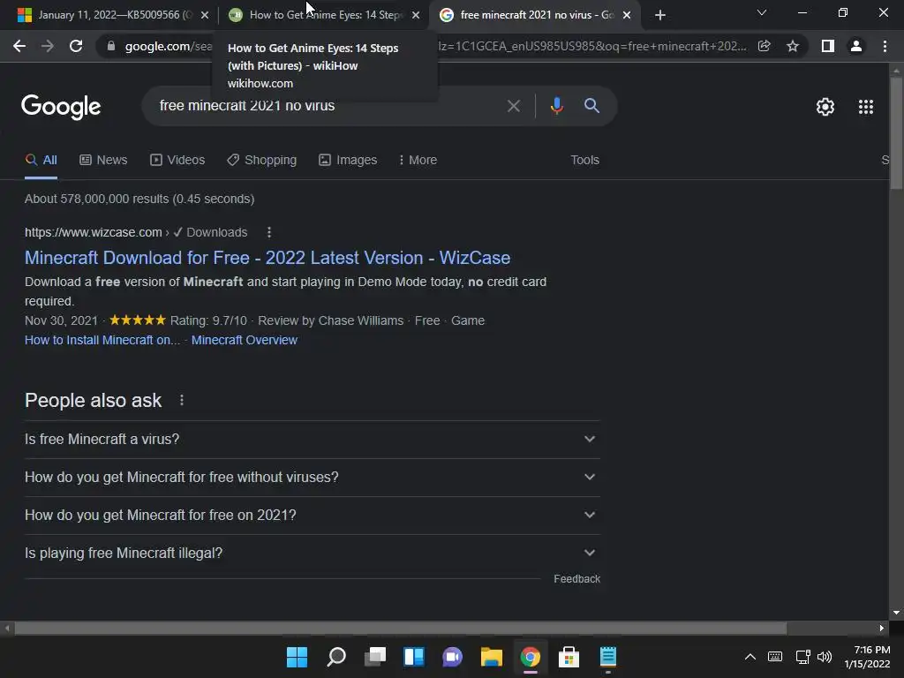Image resolution: width=904 pixels, height=678 pixels.
Task: Open Minecraft Download WizCase result link
Action: [x=267, y=258]
